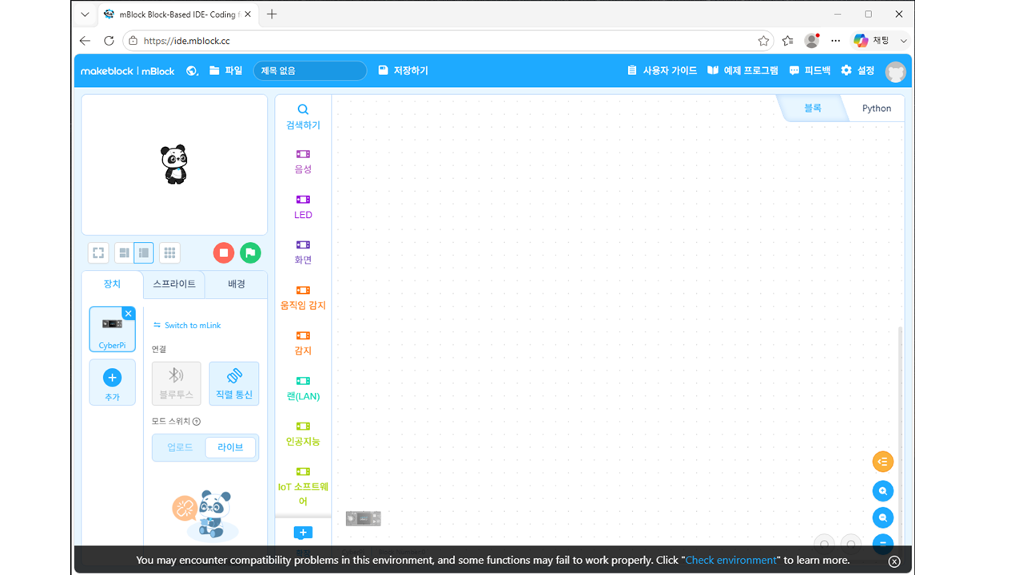Select the 움직임 감지 block category
Screen dimensions: 1023x575
tap(303, 298)
